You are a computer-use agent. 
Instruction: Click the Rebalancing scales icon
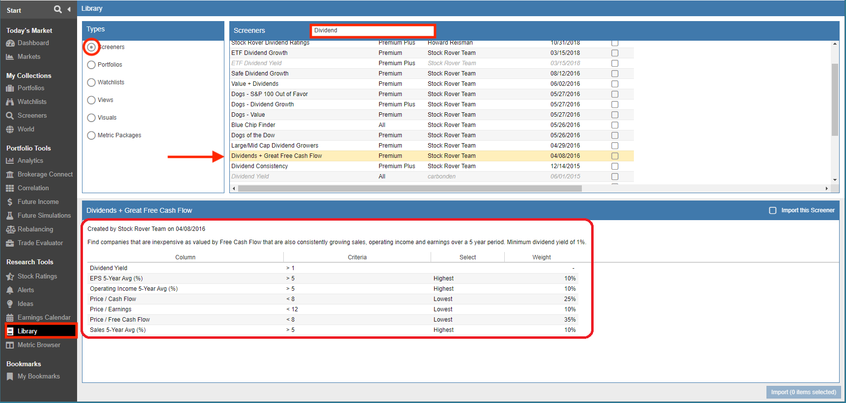(10, 229)
